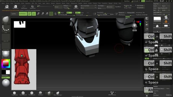Click the Gizmo 3D circular icon
Image resolution: width=173 pixels, height=97 pixels.
pyautogui.click(x=51, y=14)
